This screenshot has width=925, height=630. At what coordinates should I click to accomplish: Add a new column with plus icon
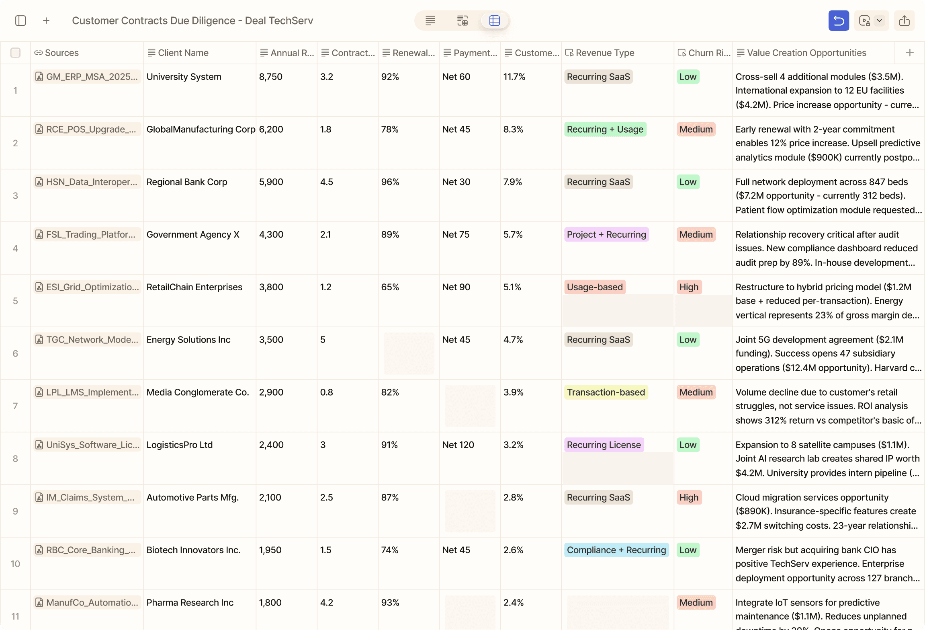coord(910,53)
